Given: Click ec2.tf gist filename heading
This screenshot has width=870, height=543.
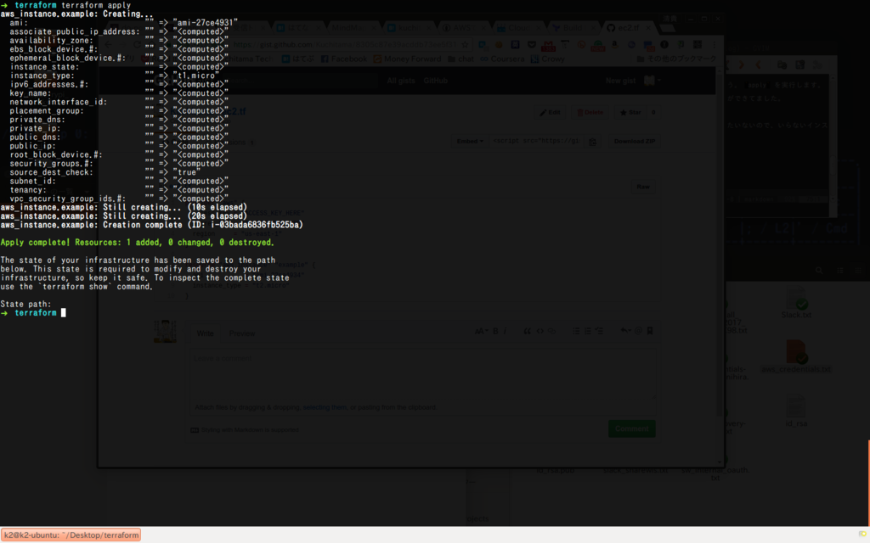Looking at the screenshot, I should (x=235, y=111).
